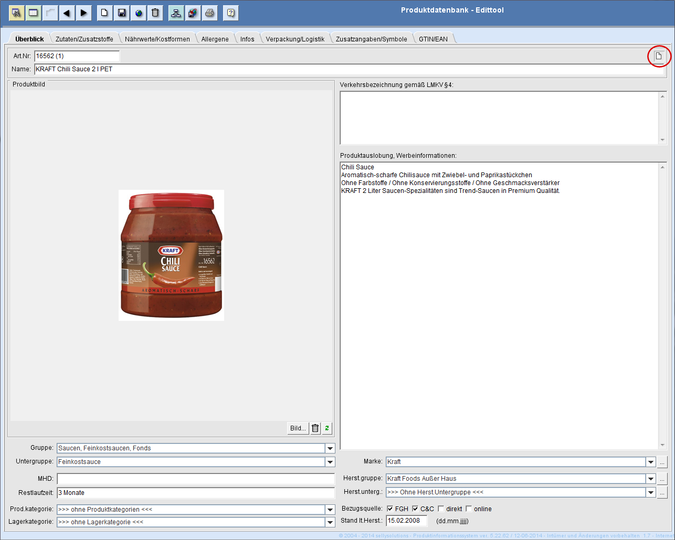Go to the next product record
The height and width of the screenshot is (540, 675).
click(83, 13)
